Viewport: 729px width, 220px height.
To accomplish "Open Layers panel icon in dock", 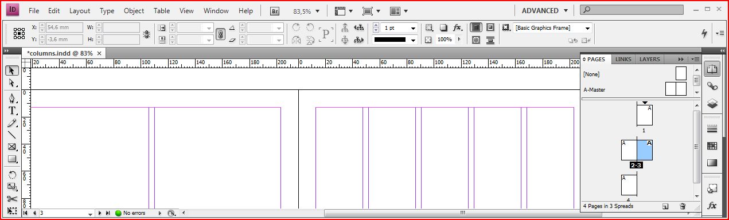I will [712, 103].
